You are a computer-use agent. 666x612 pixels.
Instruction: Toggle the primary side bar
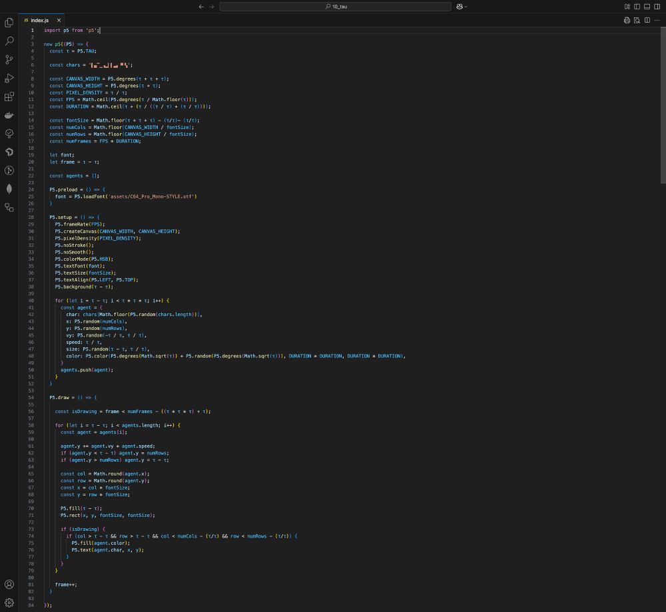637,7
